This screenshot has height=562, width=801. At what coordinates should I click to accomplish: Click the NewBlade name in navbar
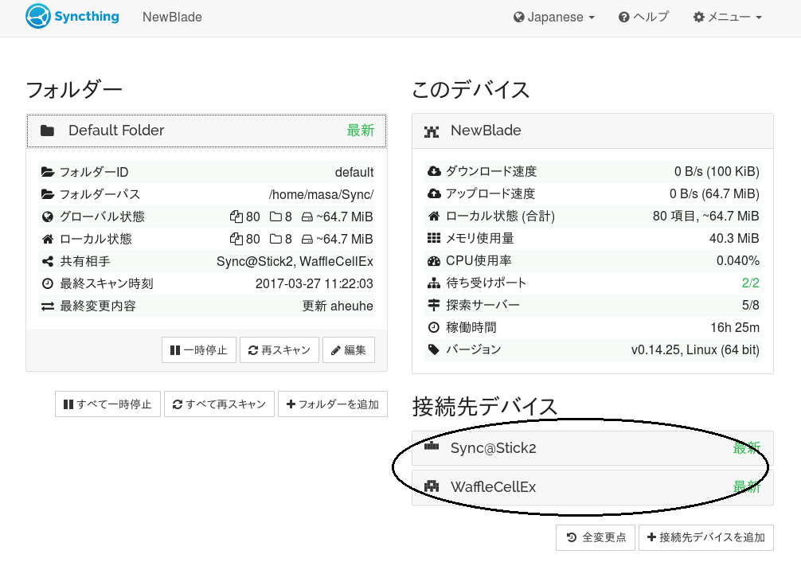(172, 18)
